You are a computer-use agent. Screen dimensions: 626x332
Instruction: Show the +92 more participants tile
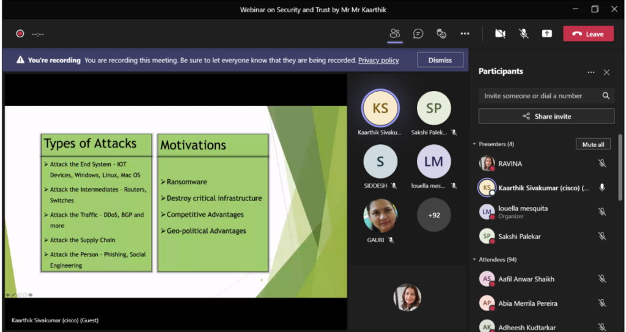(x=434, y=215)
